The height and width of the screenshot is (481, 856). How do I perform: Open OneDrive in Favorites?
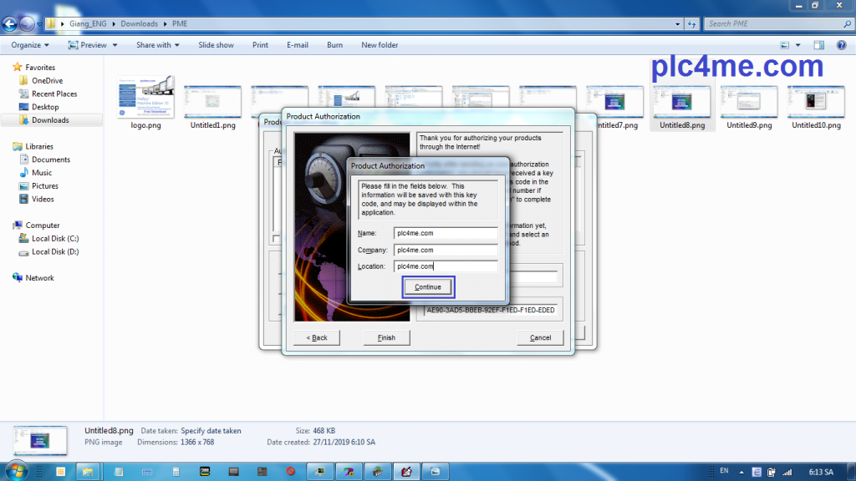pyautogui.click(x=47, y=81)
